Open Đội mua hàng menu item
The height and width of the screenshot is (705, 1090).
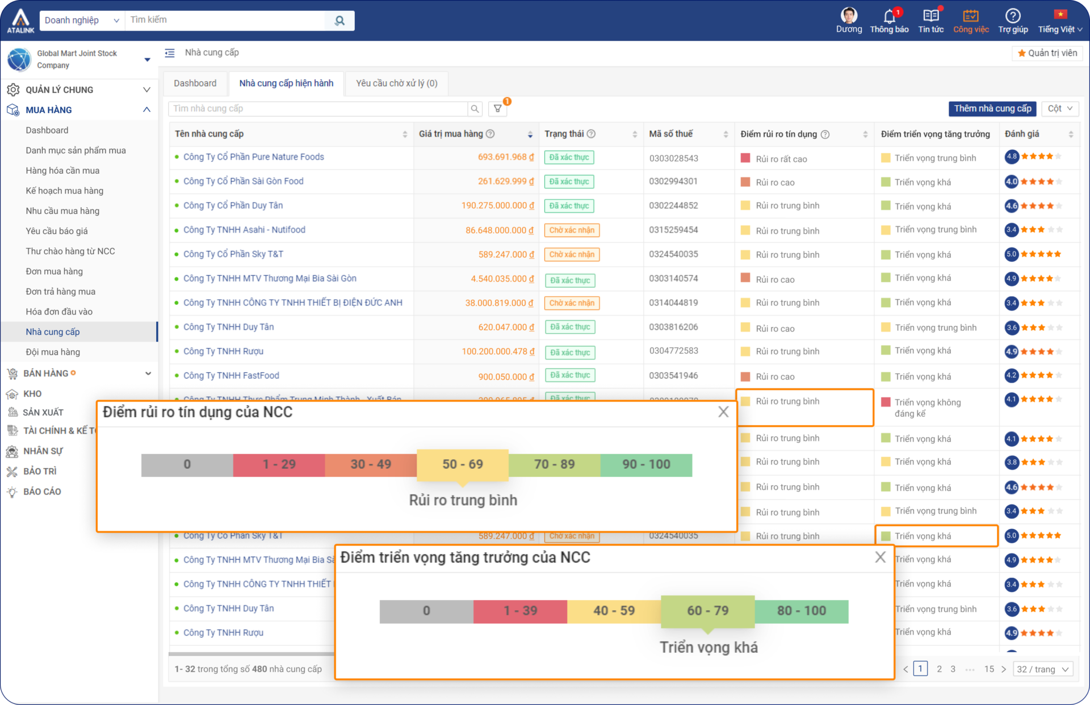pos(53,352)
